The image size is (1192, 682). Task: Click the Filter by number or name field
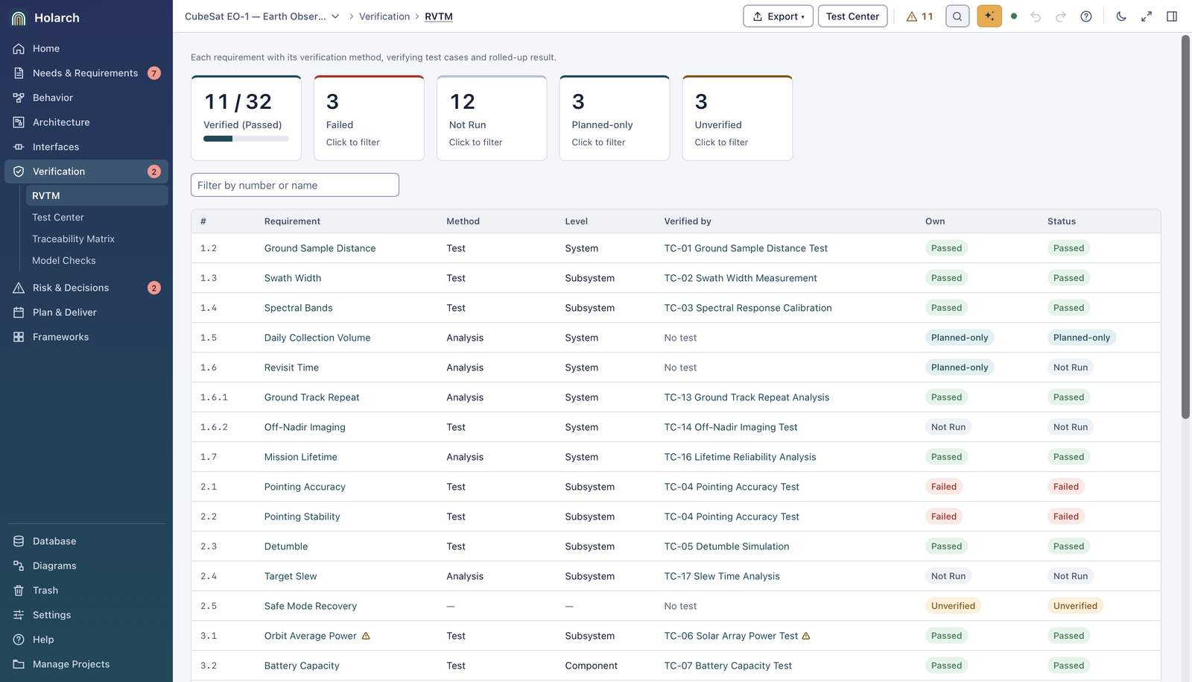(295, 185)
